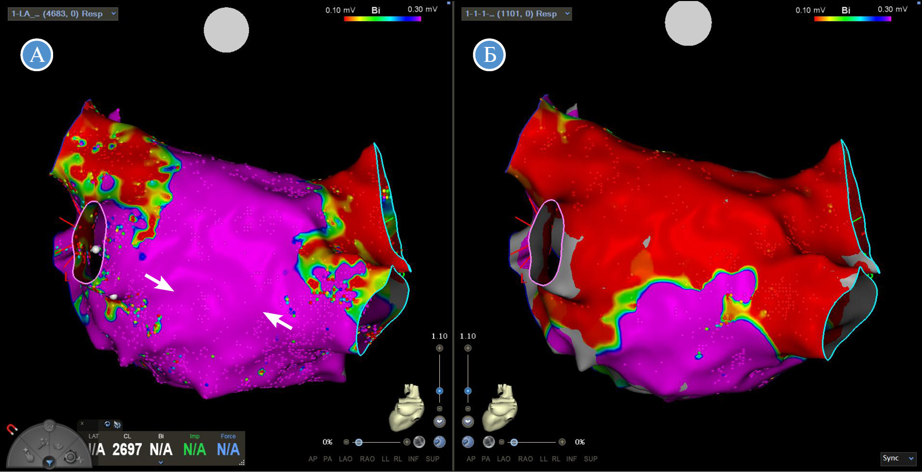Toggle the right panel heart button

pyautogui.click(x=468, y=421)
